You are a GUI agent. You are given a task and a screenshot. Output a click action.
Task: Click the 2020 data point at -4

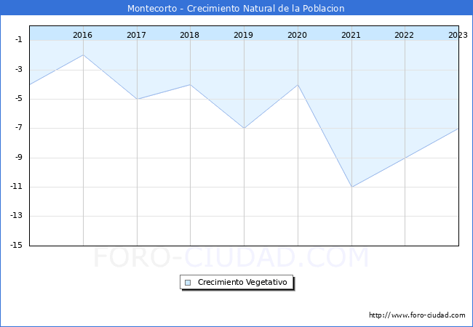pos(298,84)
